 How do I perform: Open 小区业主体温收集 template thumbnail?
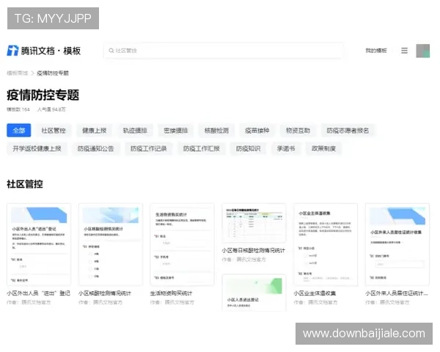(326, 244)
